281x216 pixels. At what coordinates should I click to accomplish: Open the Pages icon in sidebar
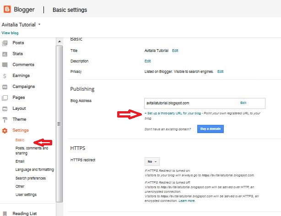tap(5, 98)
